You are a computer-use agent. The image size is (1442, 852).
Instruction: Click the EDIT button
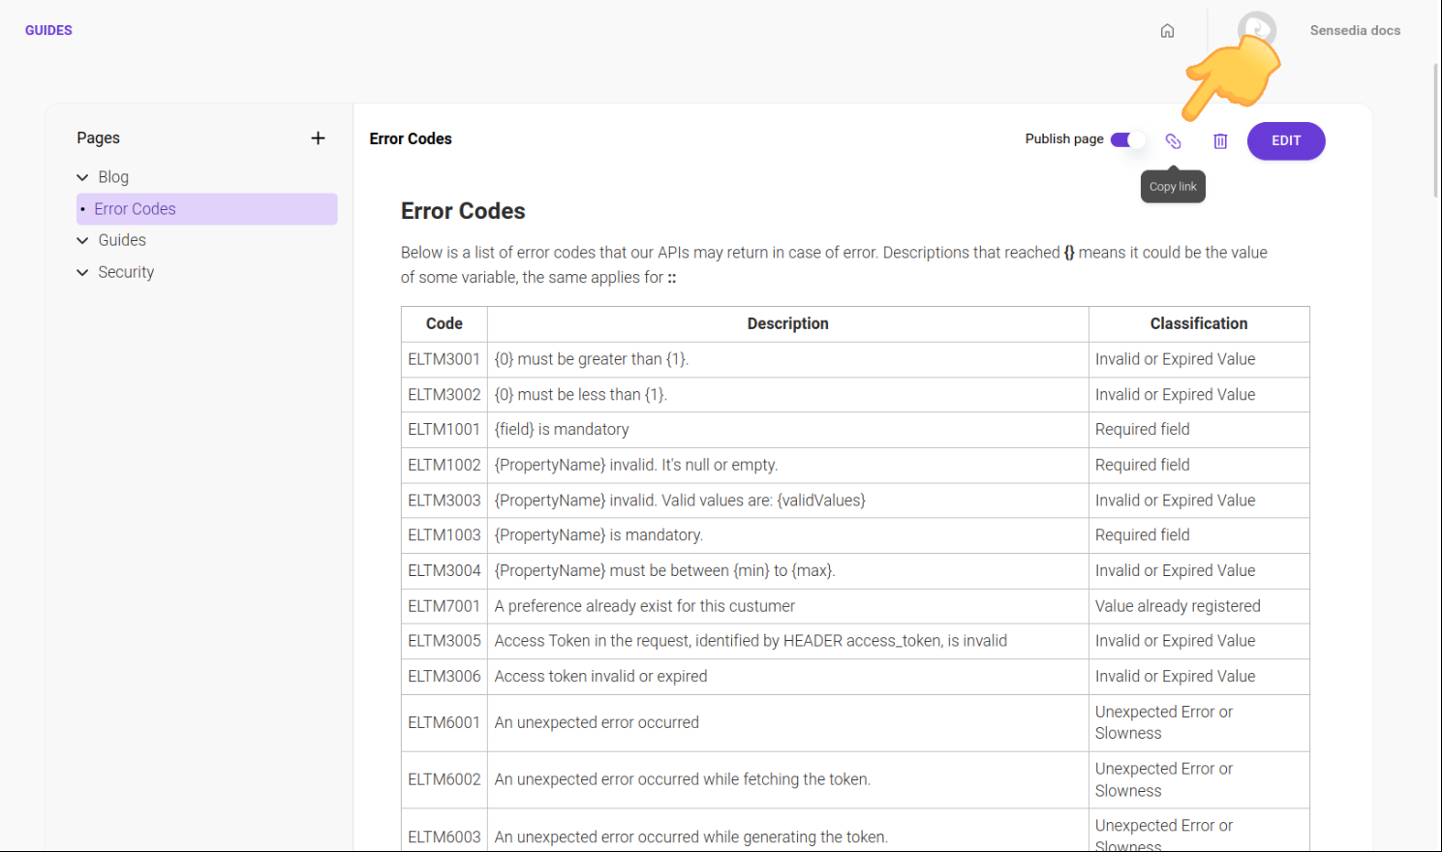(x=1285, y=140)
